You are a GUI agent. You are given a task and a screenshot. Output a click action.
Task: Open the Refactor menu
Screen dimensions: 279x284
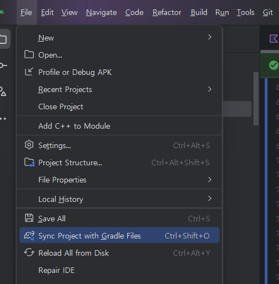[167, 13]
